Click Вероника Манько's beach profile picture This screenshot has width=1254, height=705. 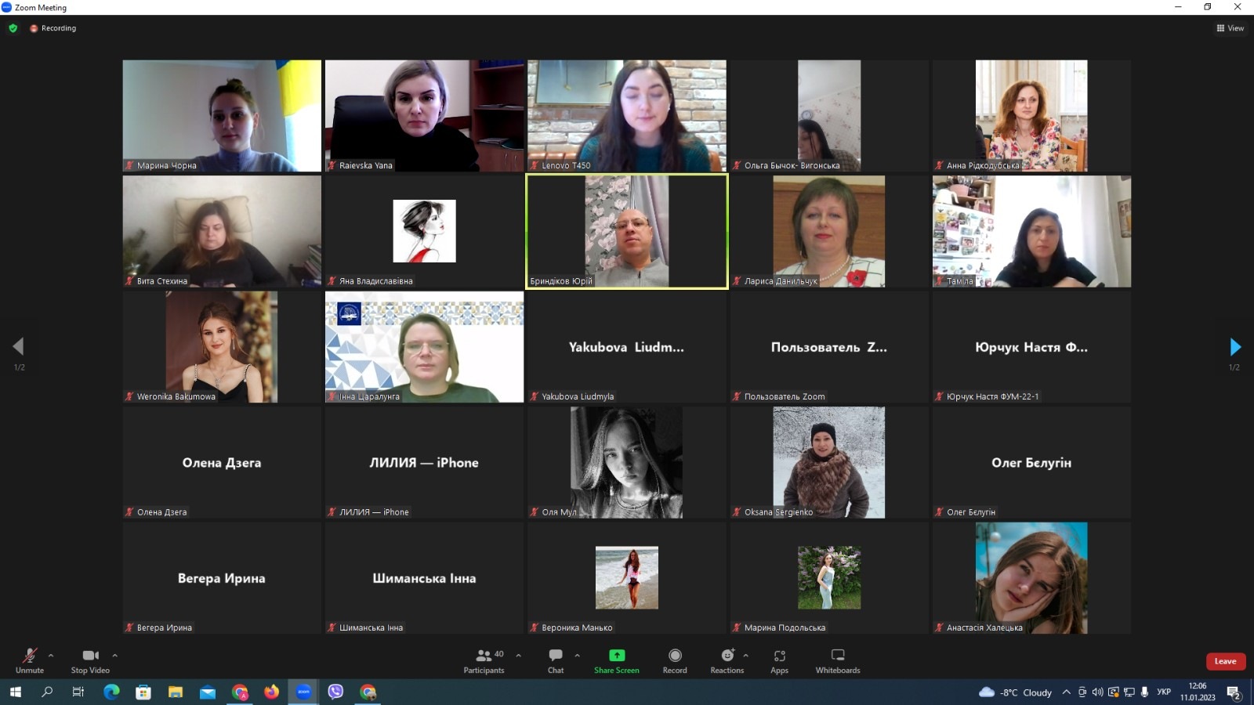pos(627,578)
